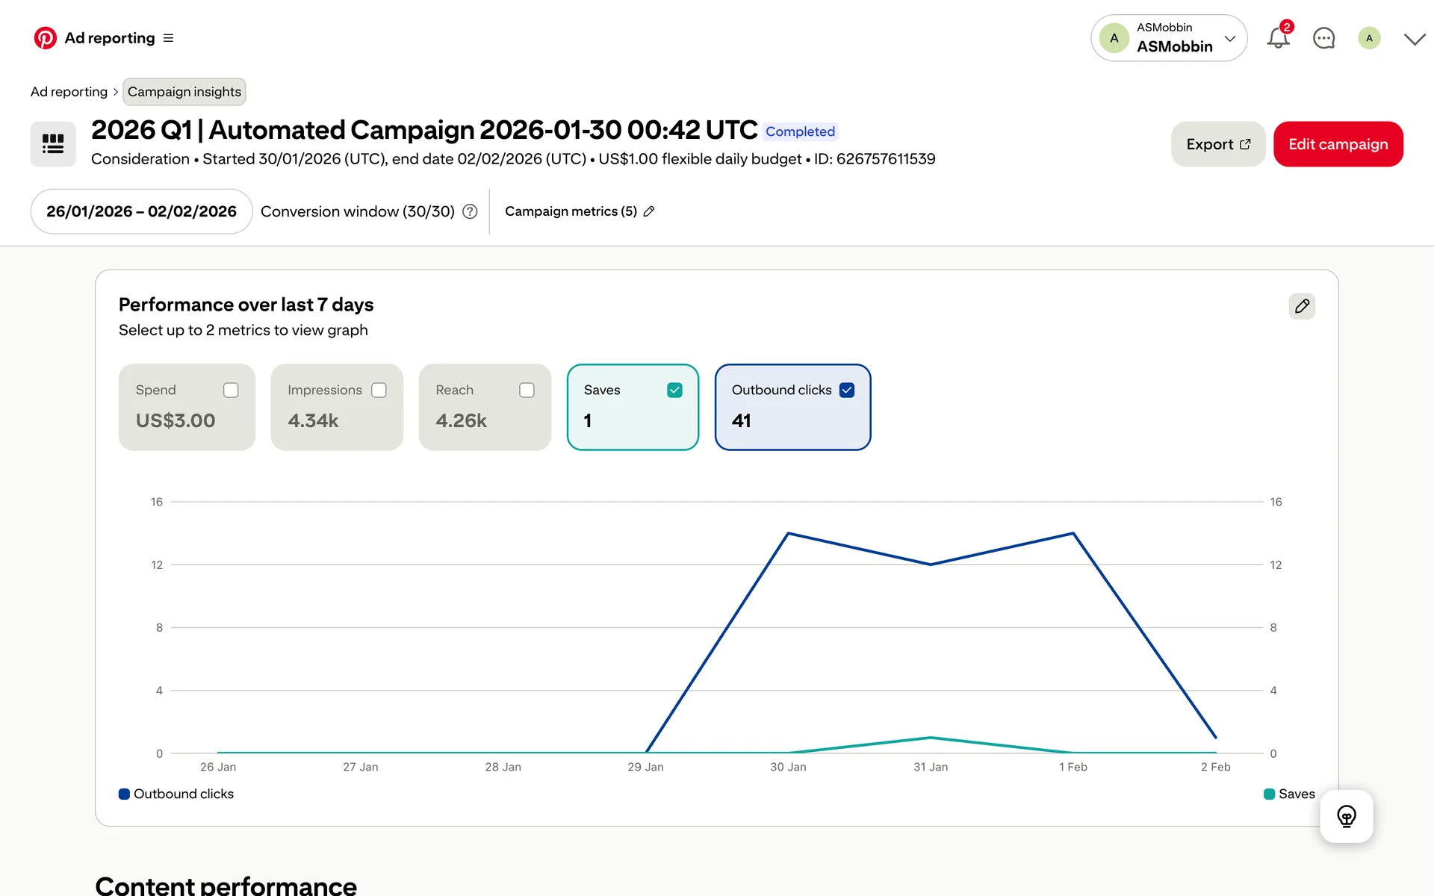The height and width of the screenshot is (896, 1434).
Task: Open the notifications bell
Action: (x=1278, y=38)
